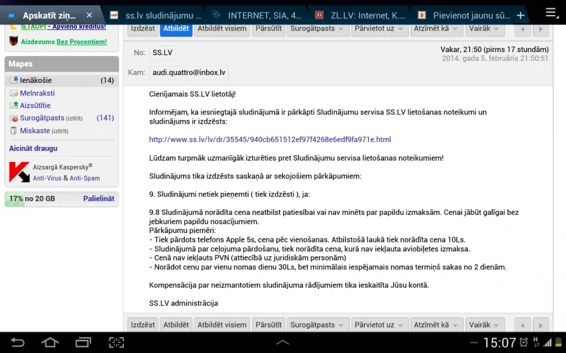The height and width of the screenshot is (353, 566).
Task: Click the Melnraksti folder icon
Action: pos(14,93)
